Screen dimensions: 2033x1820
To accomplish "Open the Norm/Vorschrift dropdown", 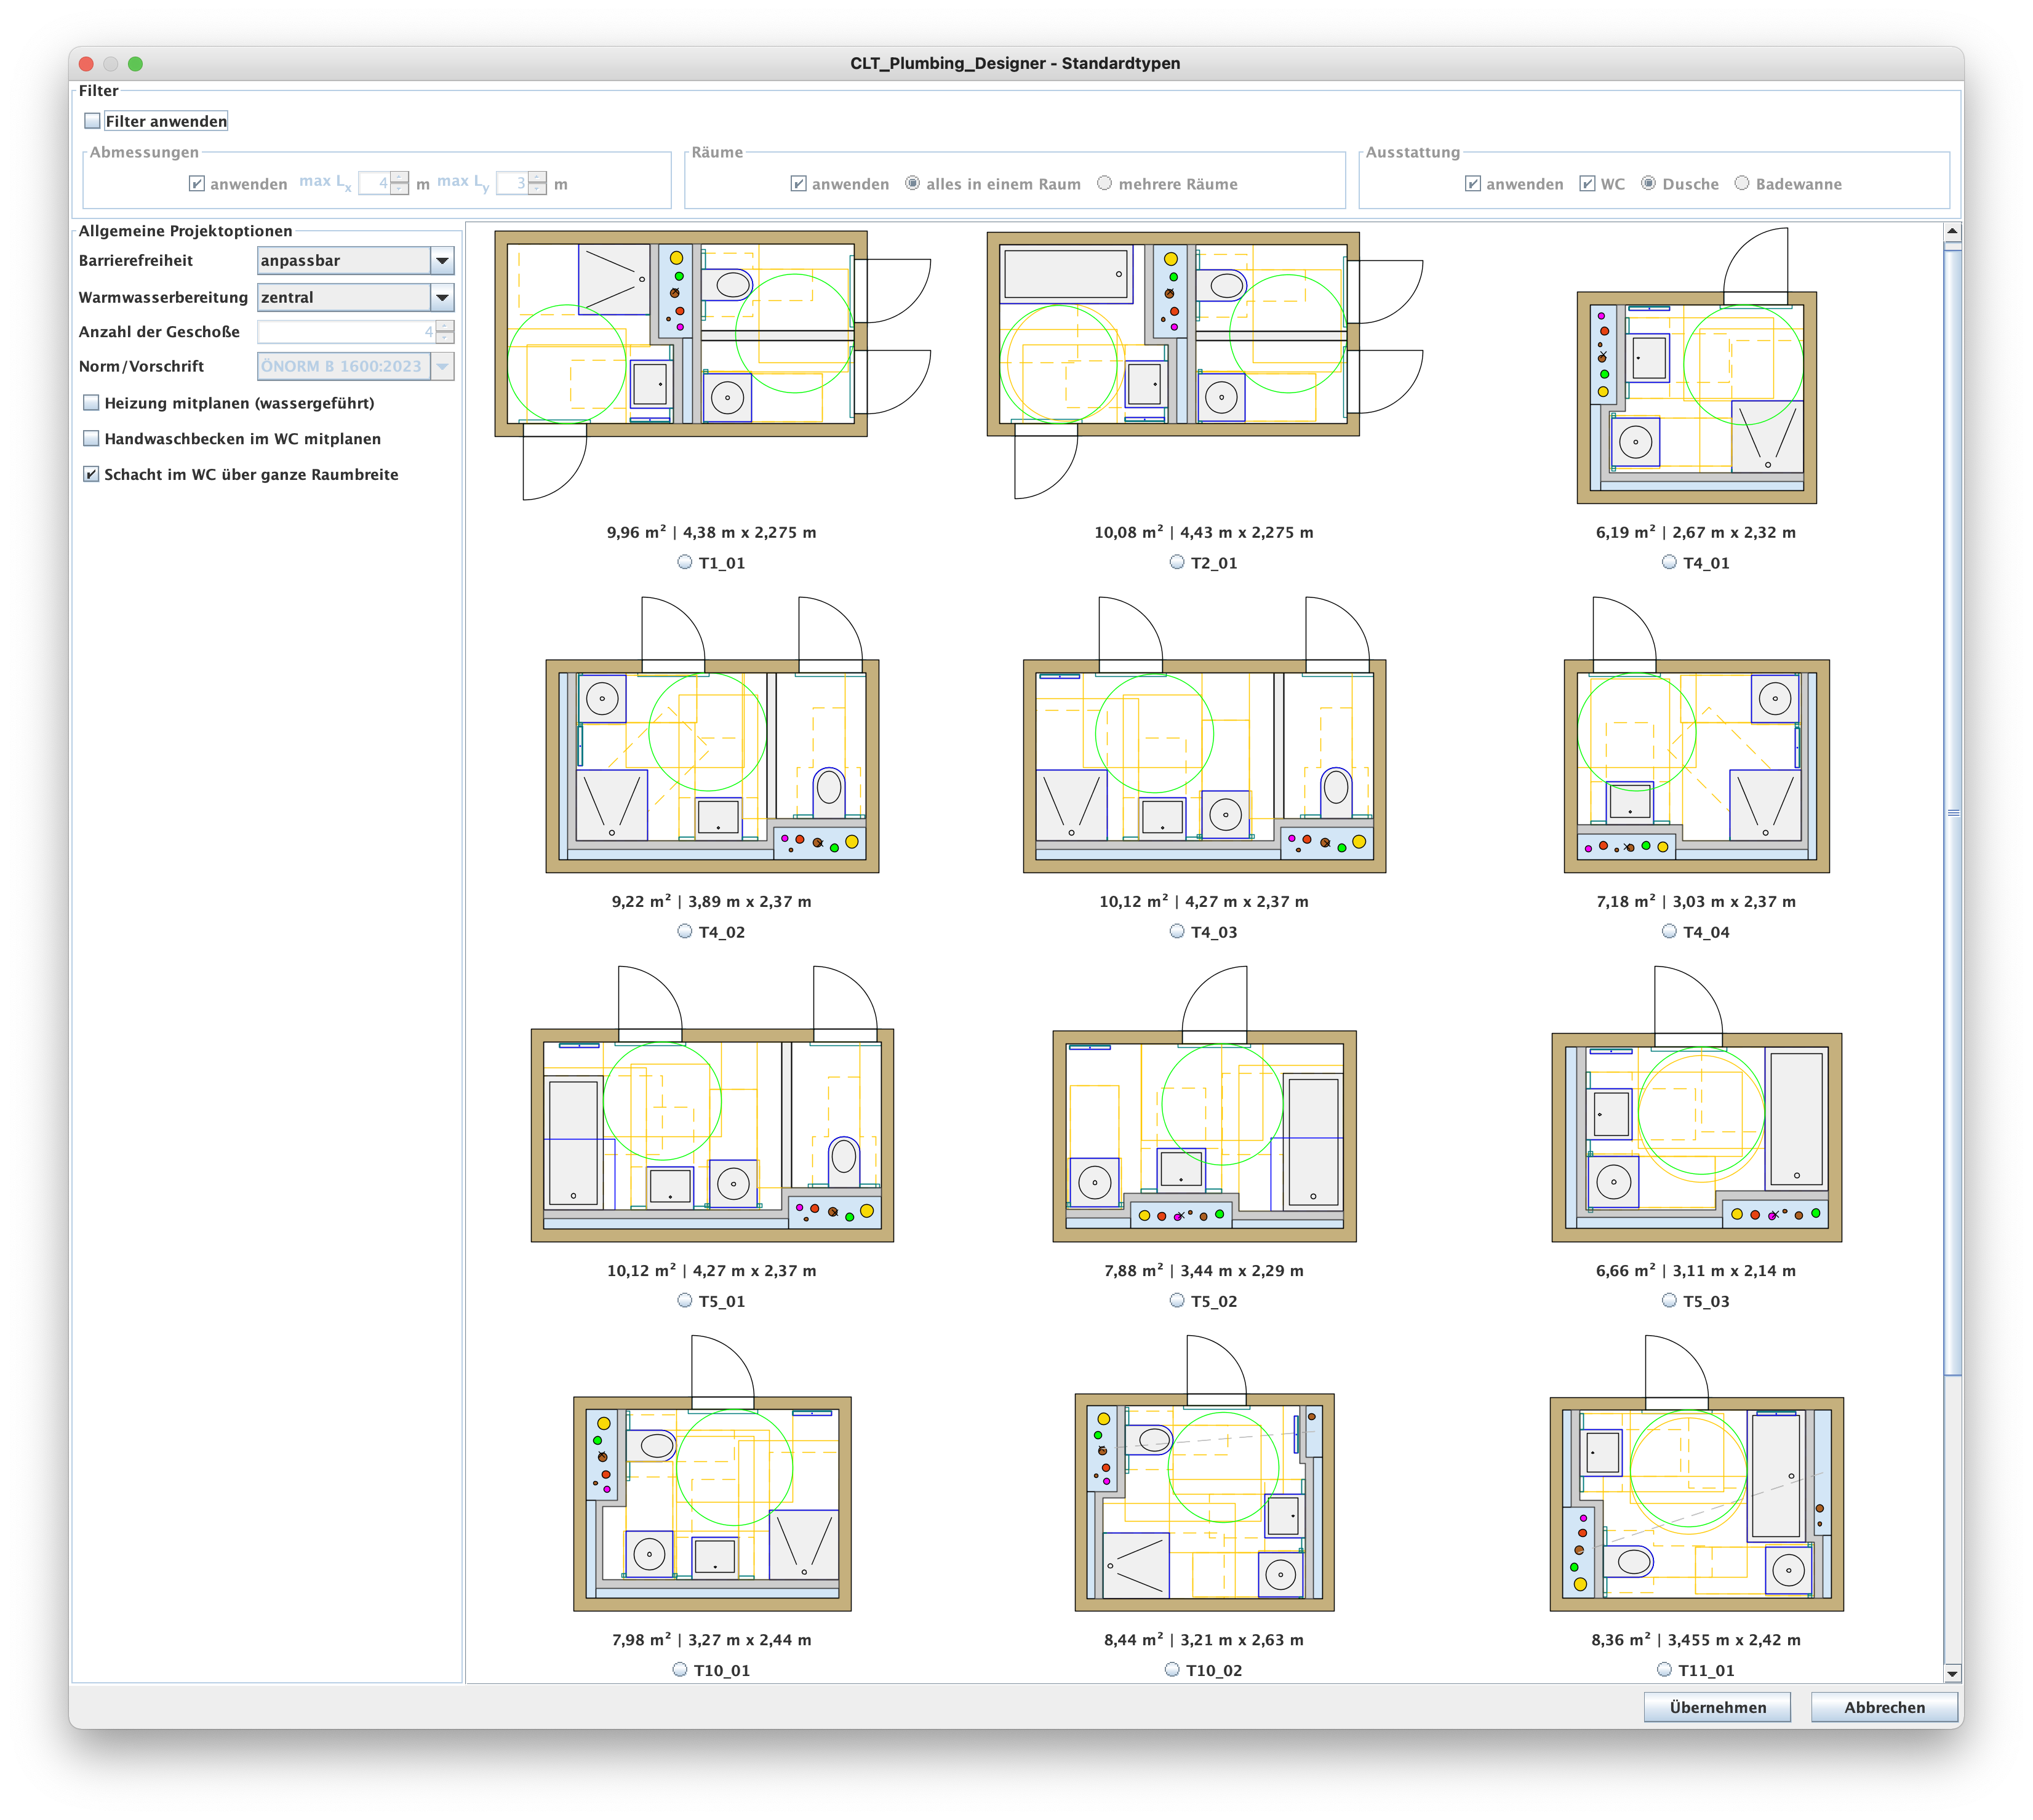I will click(x=442, y=367).
